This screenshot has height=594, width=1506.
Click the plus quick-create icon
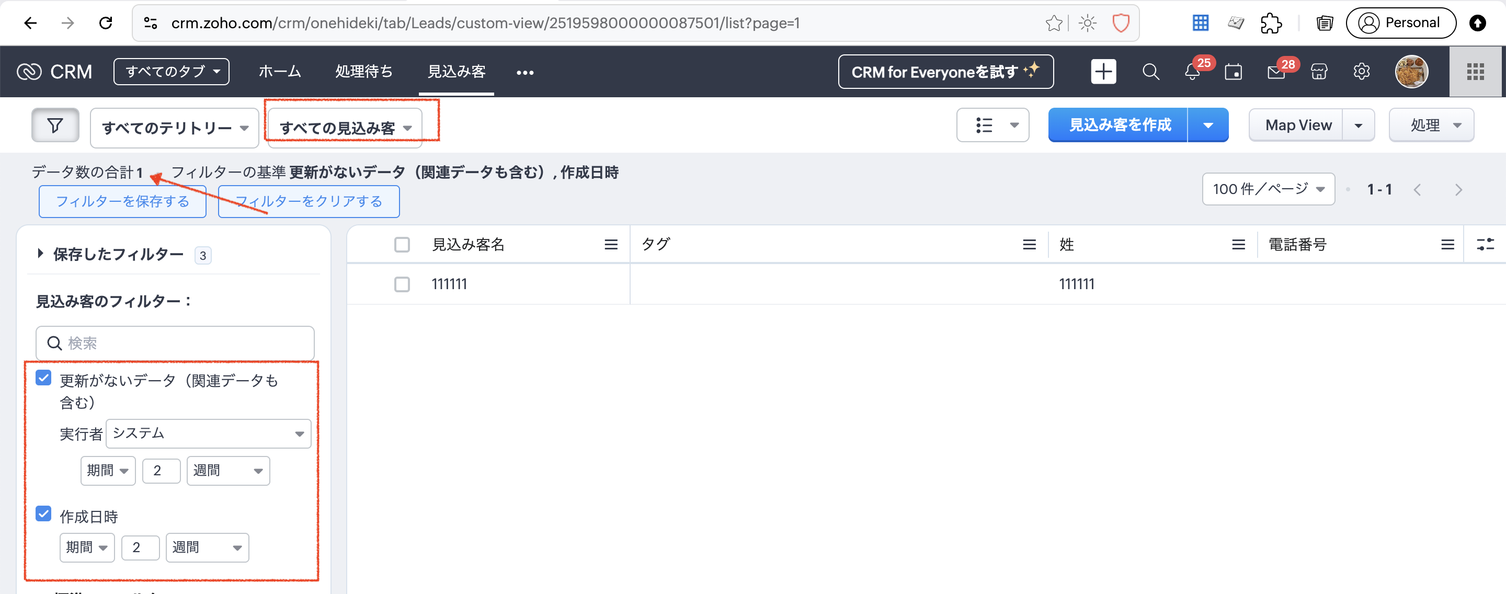coord(1103,72)
